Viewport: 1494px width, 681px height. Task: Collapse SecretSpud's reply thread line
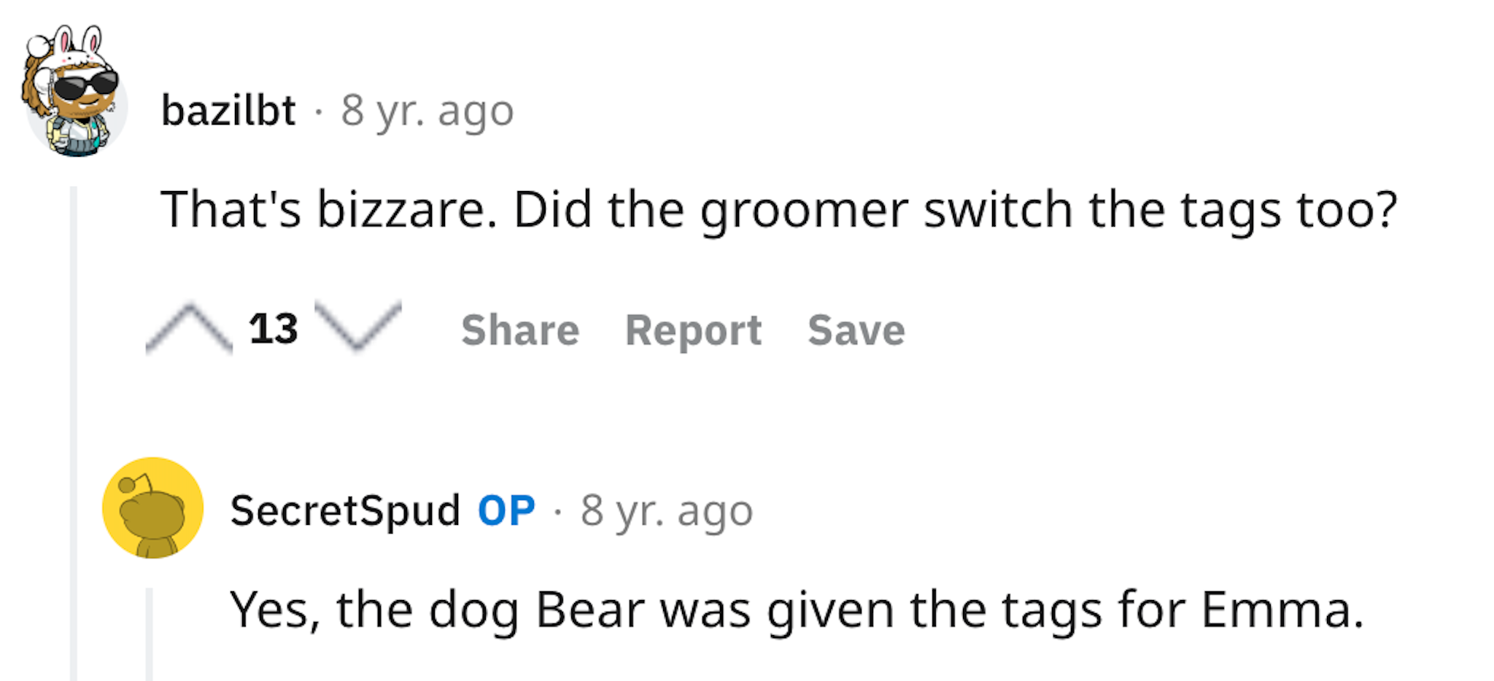(150, 634)
